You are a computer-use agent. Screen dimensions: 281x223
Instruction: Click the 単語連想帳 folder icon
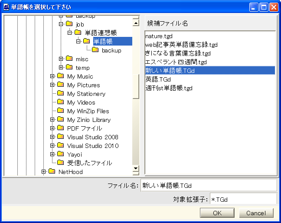click(x=78, y=32)
